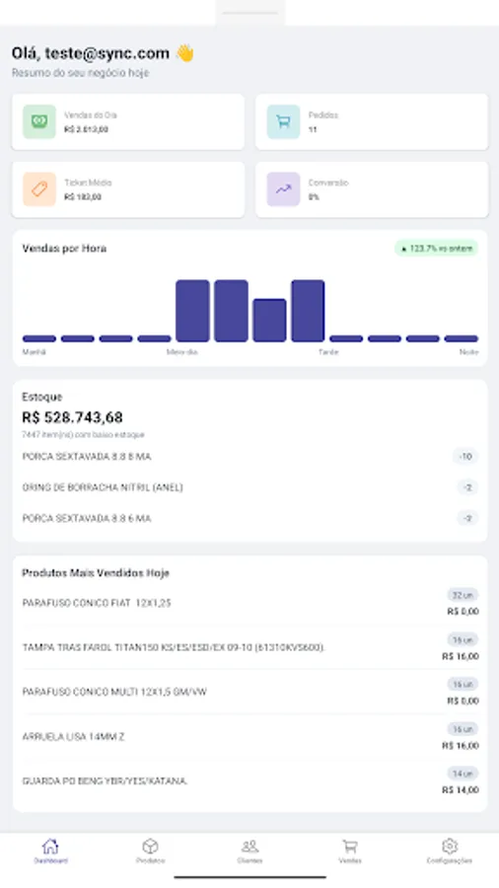Select the Pedidos count value 11
This screenshot has width=499, height=888.
coord(313,129)
